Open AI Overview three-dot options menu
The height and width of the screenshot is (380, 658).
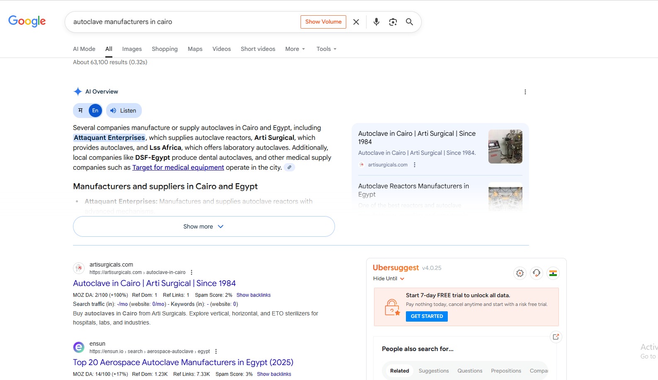coord(525,92)
